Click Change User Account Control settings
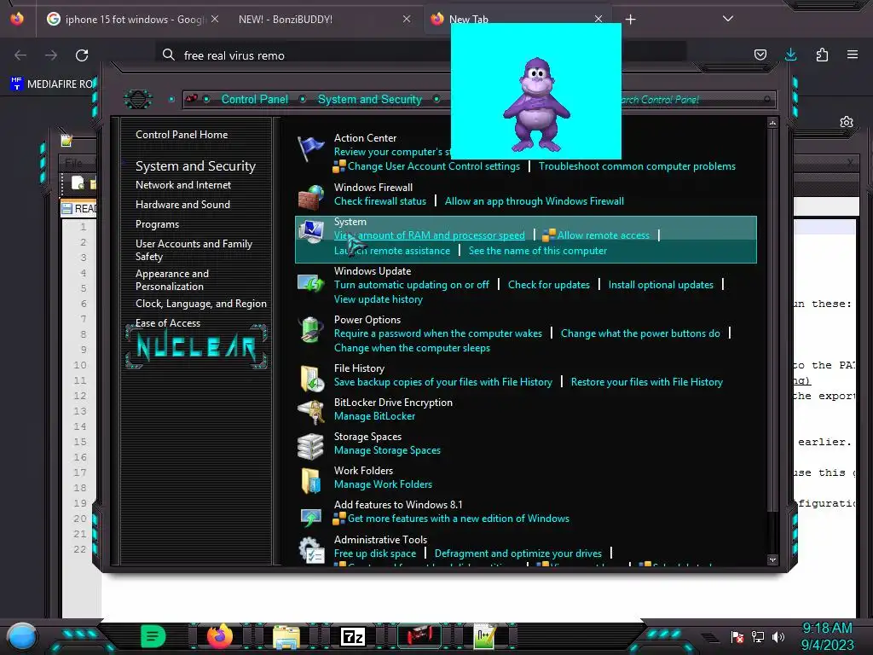This screenshot has width=873, height=655. point(434,166)
